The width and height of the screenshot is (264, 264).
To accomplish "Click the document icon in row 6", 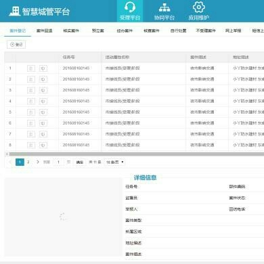I will coord(31,123).
